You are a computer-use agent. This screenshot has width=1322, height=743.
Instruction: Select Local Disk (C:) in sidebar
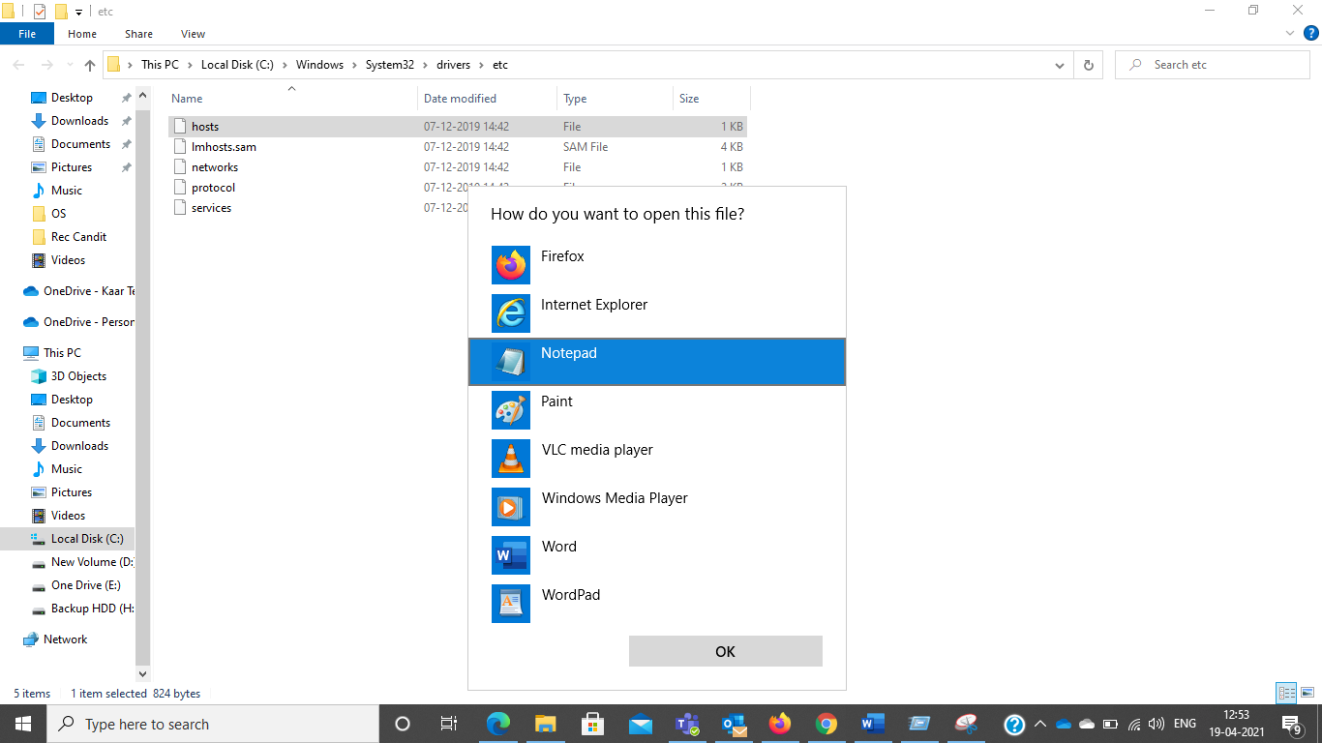(x=87, y=539)
